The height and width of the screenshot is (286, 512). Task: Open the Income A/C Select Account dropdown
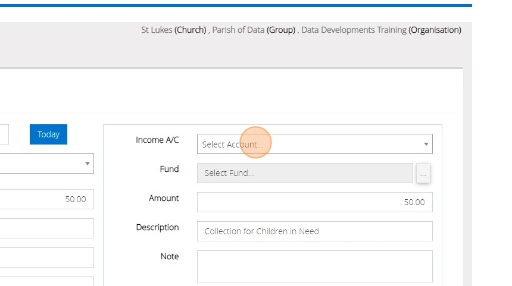(310, 144)
